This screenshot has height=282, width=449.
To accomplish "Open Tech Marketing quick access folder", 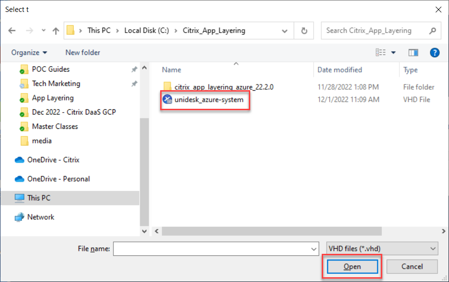I will click(56, 84).
